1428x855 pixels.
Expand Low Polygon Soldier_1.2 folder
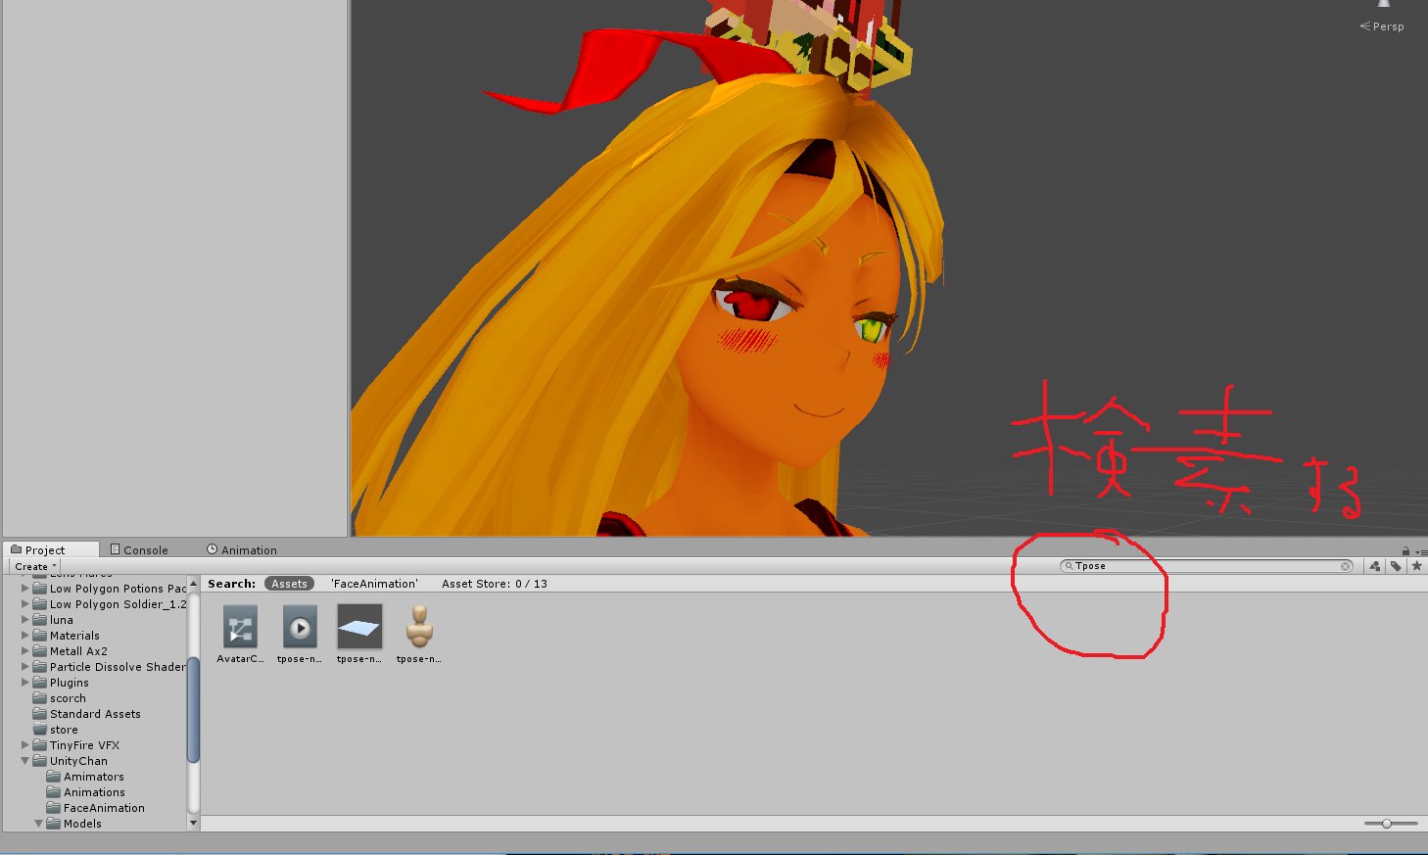pos(25,604)
